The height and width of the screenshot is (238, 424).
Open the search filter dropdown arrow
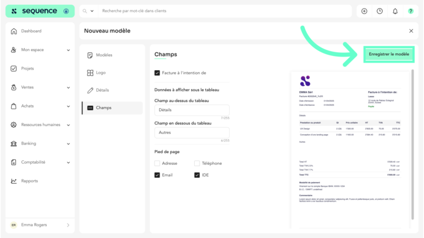[x=92, y=11]
